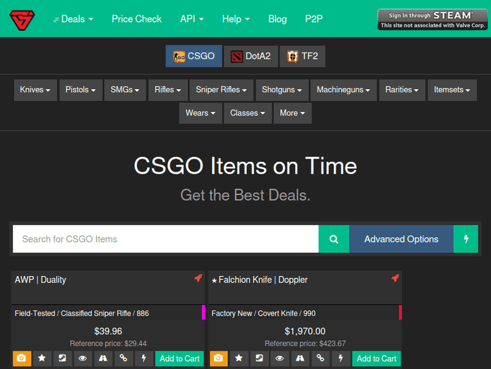This screenshot has width=491, height=369.
Task: Add AWP Duality to cart
Action: 179,359
